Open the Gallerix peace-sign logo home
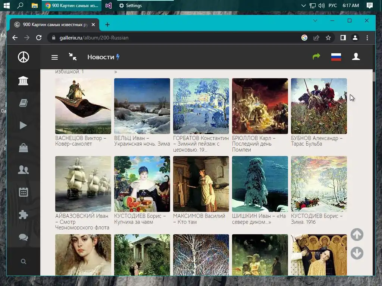The image size is (382, 286). click(x=24, y=57)
